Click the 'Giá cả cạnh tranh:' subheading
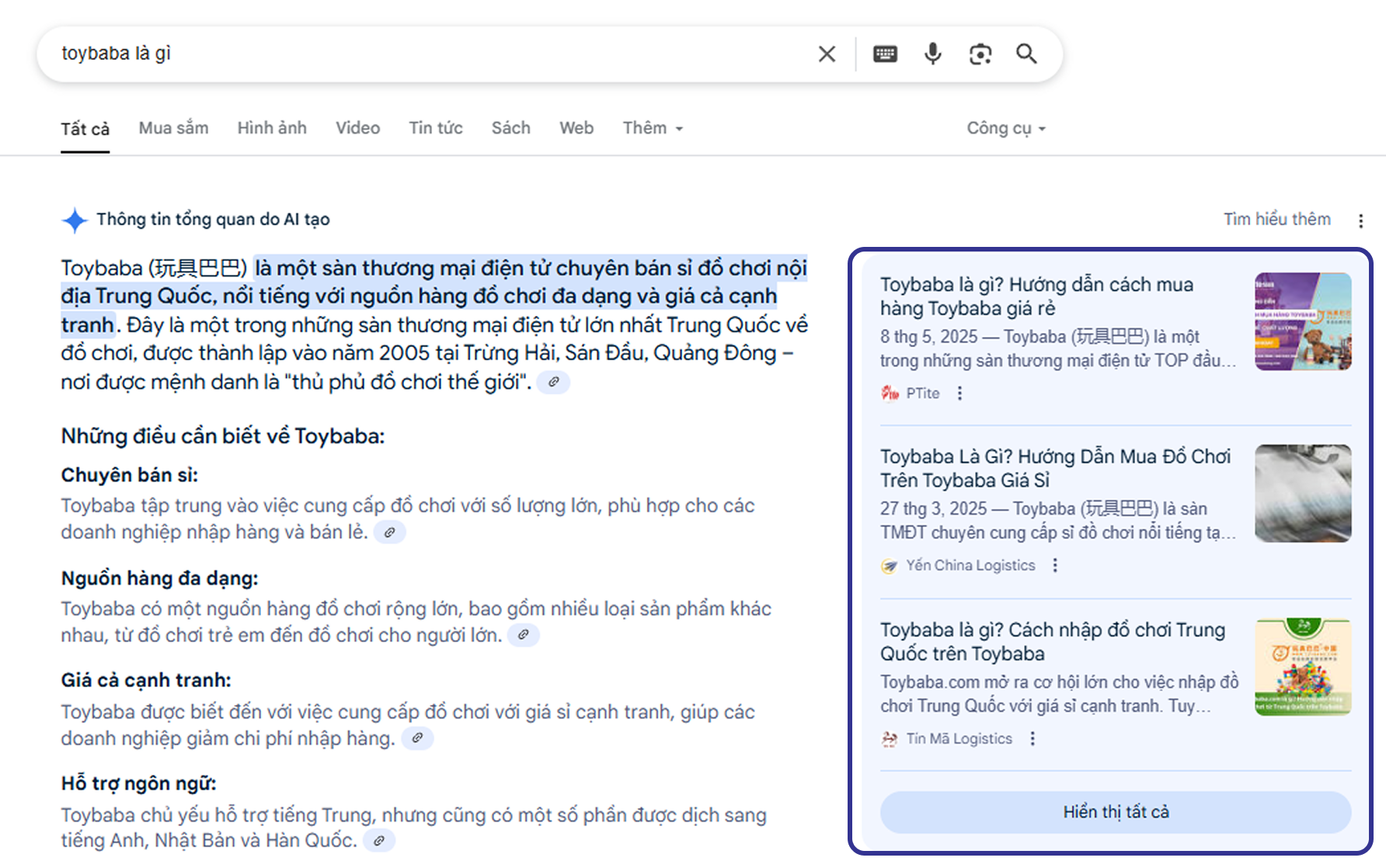 pyautogui.click(x=146, y=680)
